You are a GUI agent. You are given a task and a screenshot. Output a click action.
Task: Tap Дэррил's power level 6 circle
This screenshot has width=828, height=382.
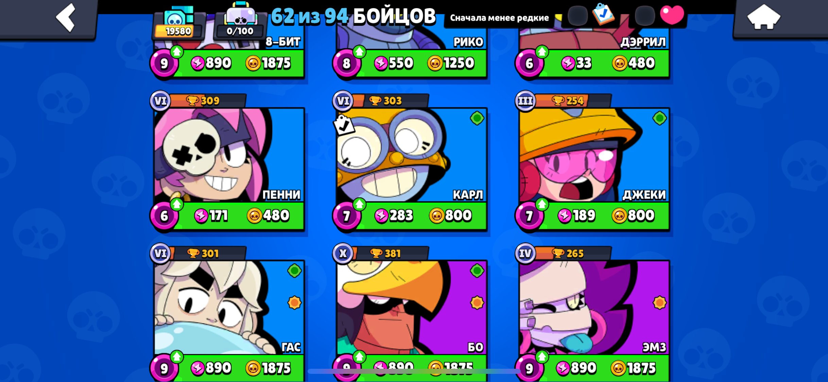click(529, 63)
